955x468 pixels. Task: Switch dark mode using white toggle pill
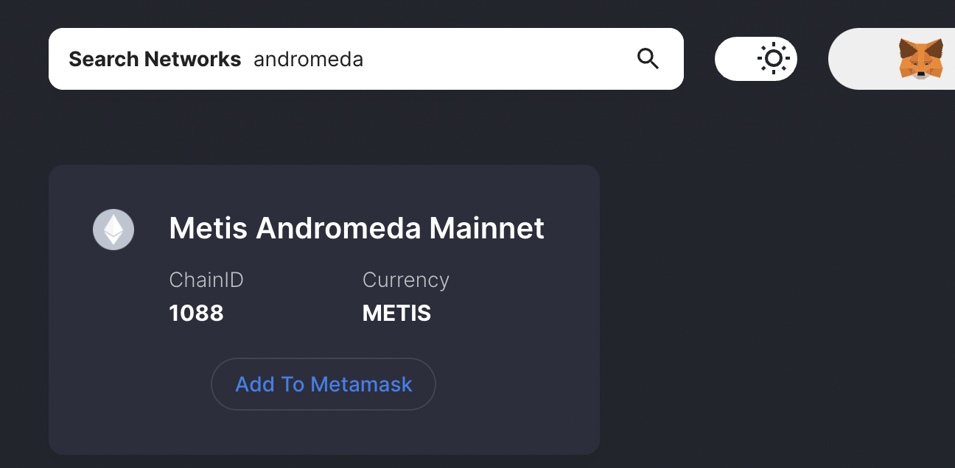point(756,59)
